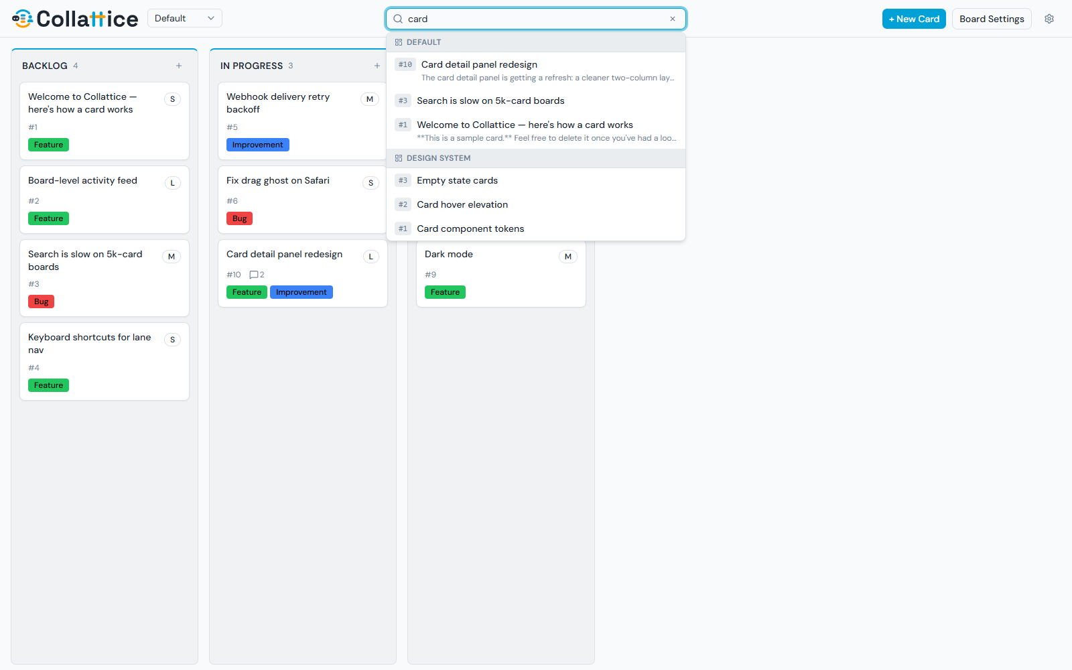
Task: Click the M size badge on Webhook delivery card
Action: (x=370, y=99)
